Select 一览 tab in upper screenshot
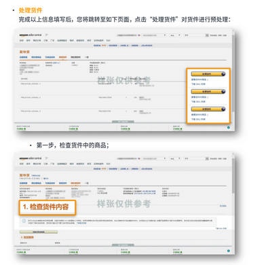Viewport: 262px width, 265px height. click(86, 57)
